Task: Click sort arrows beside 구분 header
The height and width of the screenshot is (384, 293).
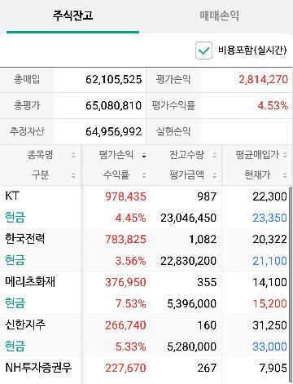Action: [x=73, y=175]
